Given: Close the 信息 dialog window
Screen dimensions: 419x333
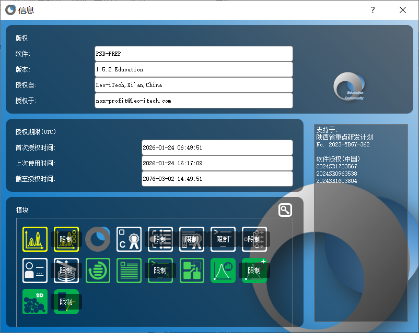Looking at the screenshot, I should coord(403,10).
